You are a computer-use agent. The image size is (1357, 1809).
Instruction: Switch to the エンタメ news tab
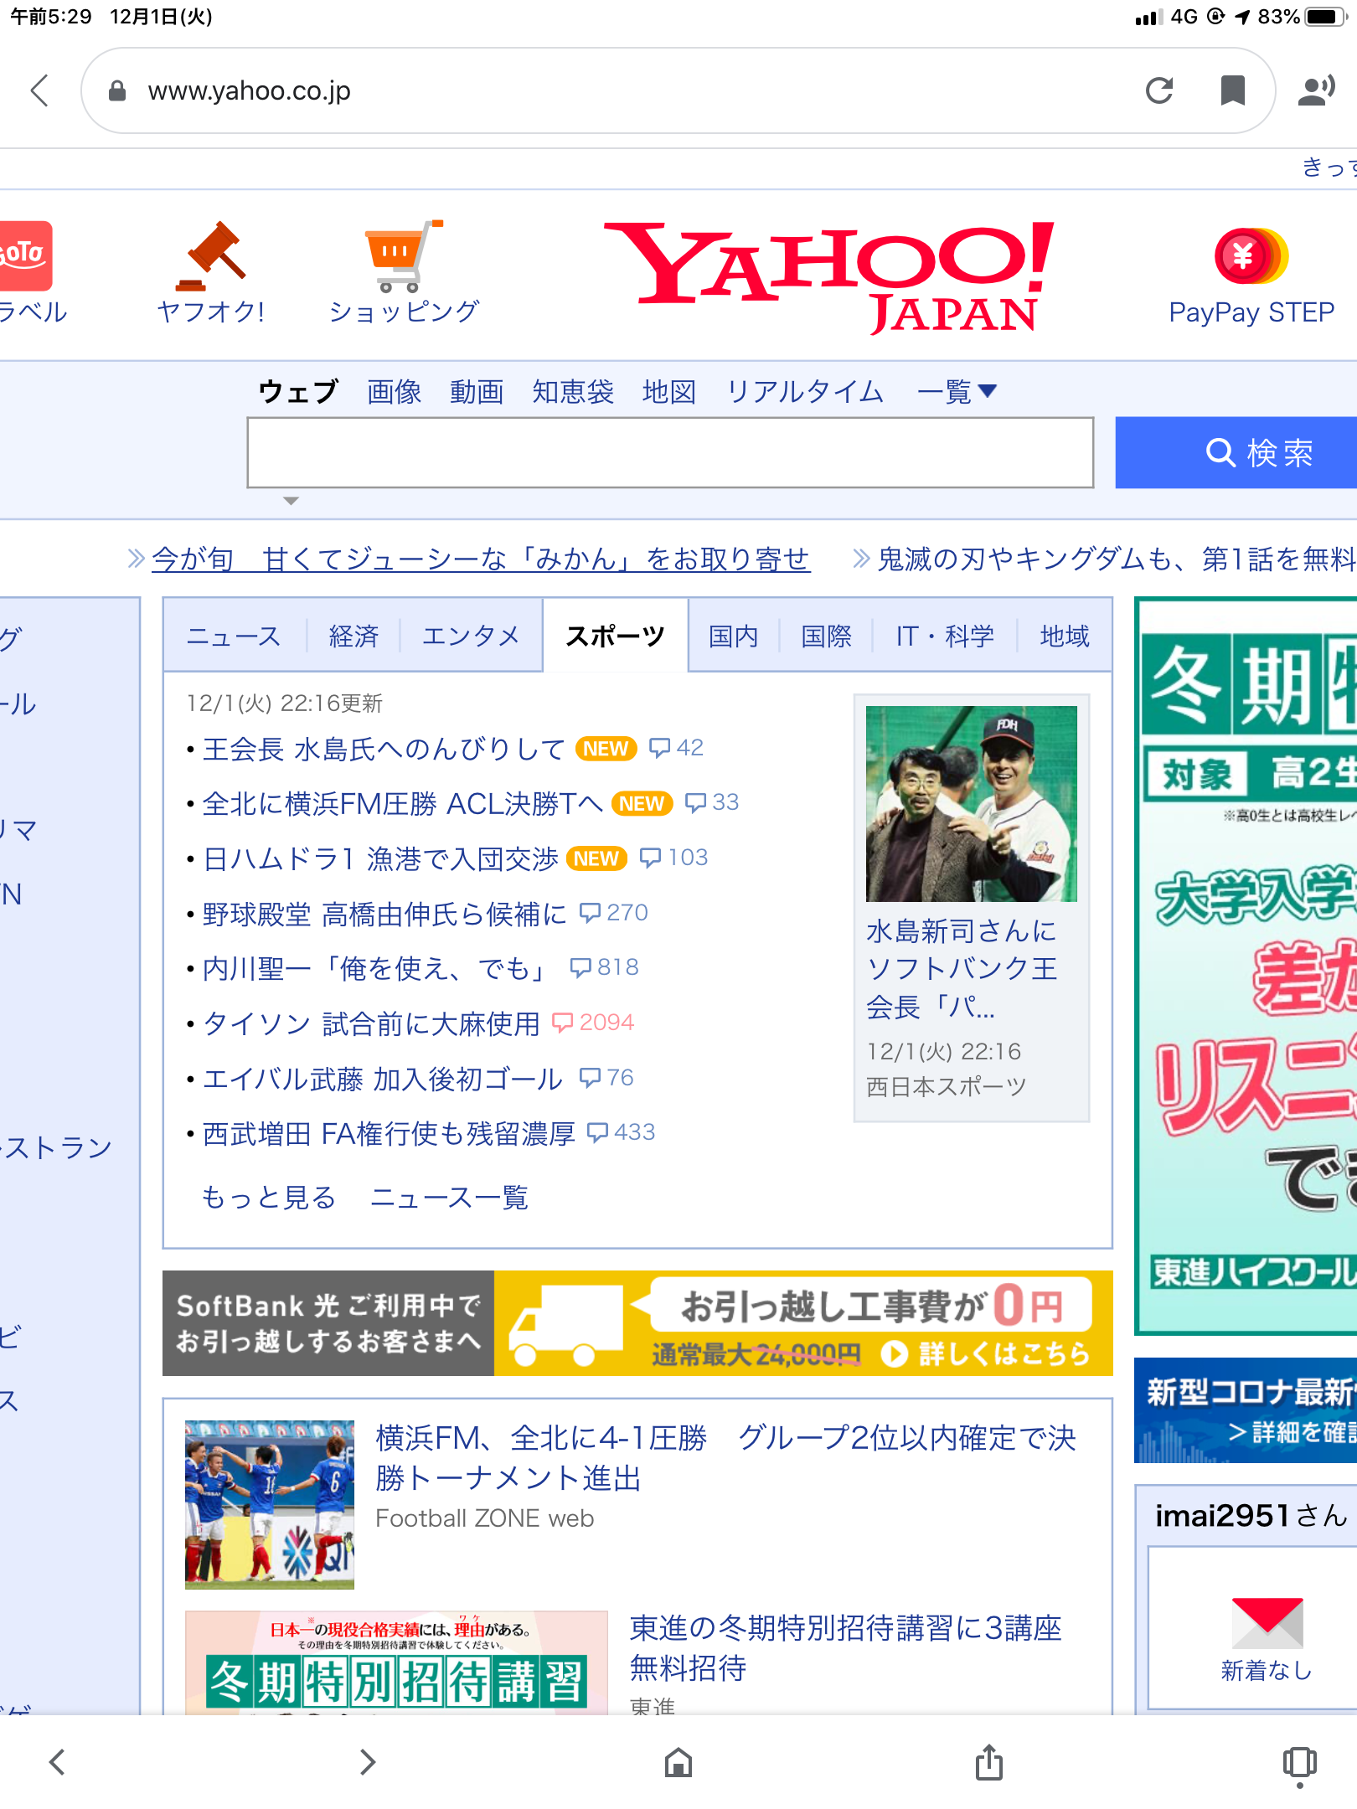(x=471, y=636)
